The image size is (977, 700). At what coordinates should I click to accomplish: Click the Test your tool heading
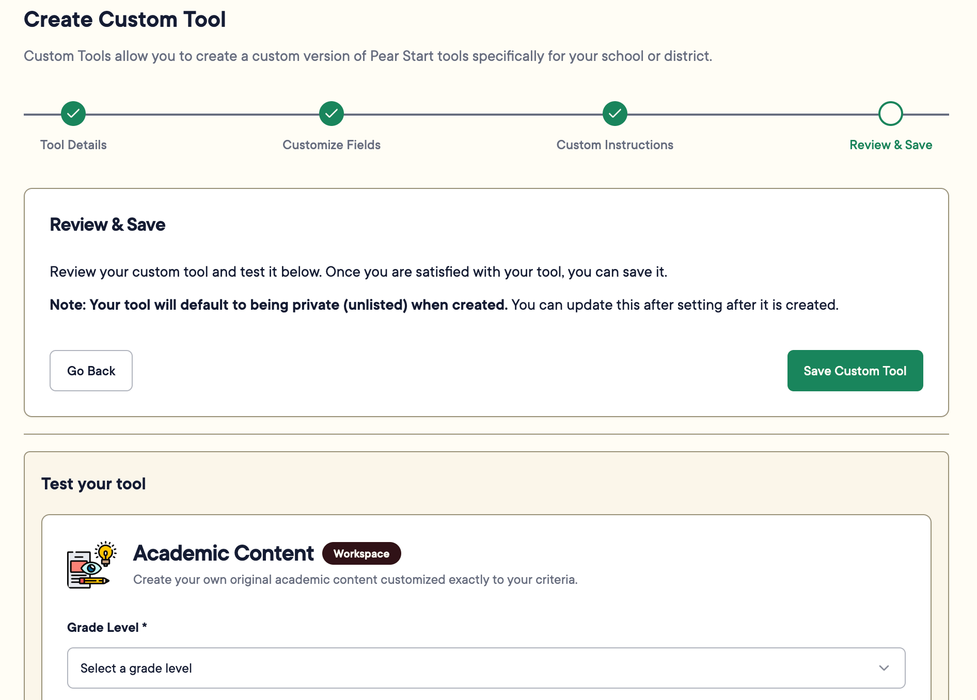click(x=93, y=484)
